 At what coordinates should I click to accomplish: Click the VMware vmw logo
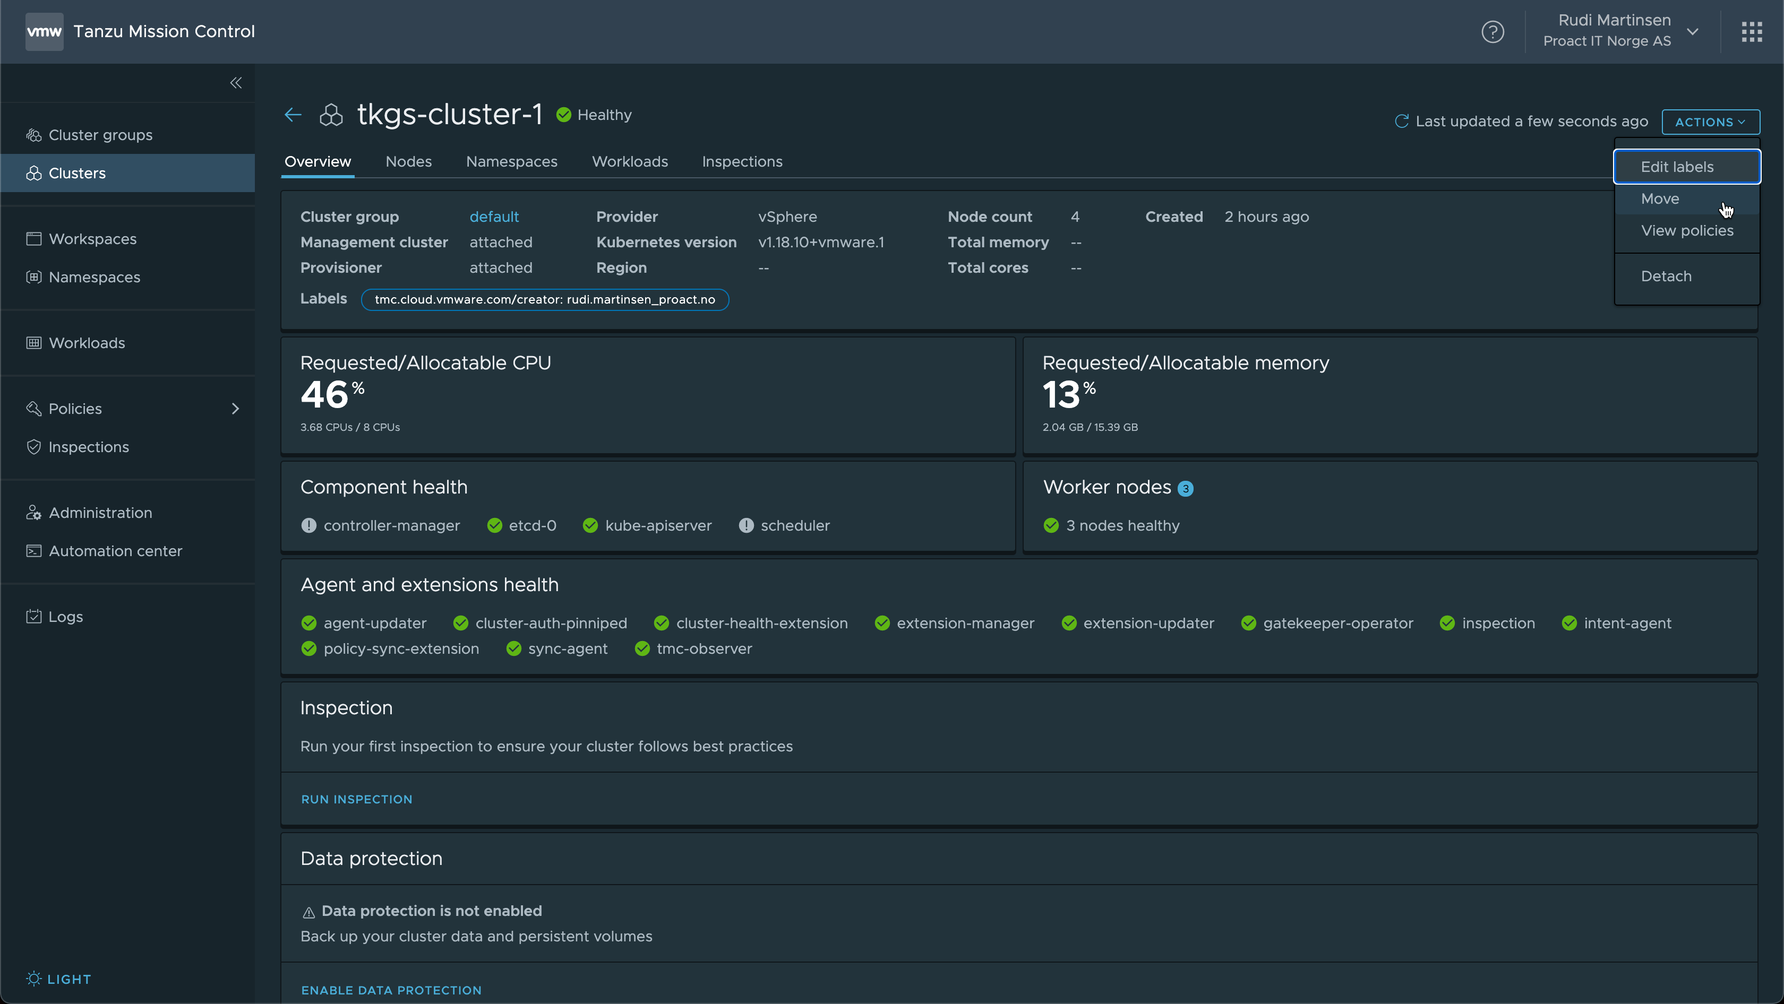click(x=44, y=31)
